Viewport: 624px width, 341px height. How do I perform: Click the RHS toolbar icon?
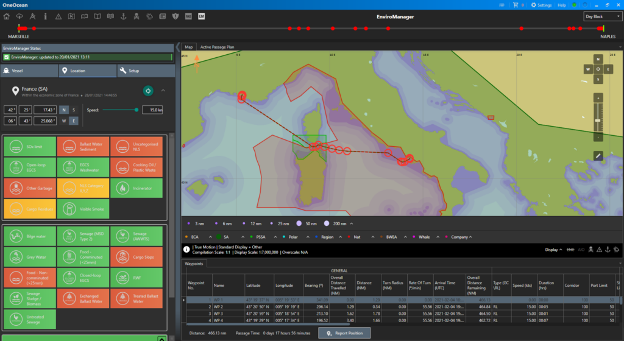click(x=189, y=16)
